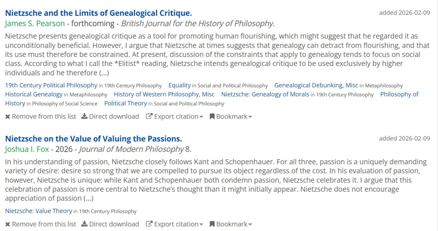Expand truncated abstract of Genealogical Critique paper
The height and width of the screenshot is (231, 438).
point(104,73)
